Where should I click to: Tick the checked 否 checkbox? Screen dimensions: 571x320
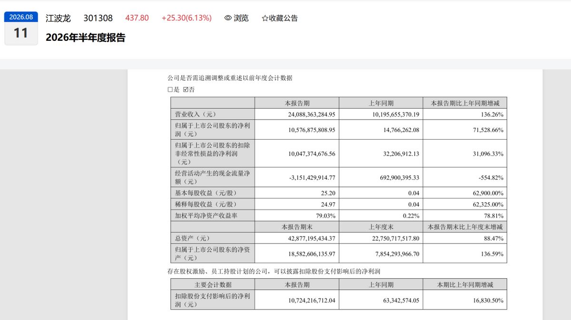[186, 89]
